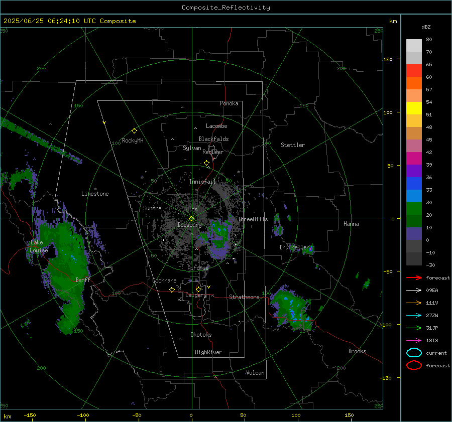Click the 'current' legend label
452x422 pixels.
(x=436, y=353)
